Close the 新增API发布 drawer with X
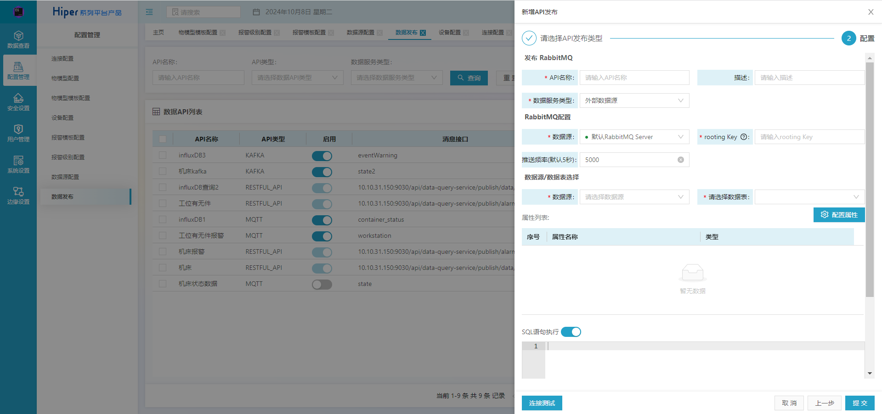 tap(871, 12)
